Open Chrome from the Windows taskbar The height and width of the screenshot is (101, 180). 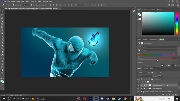[x=125, y=98]
